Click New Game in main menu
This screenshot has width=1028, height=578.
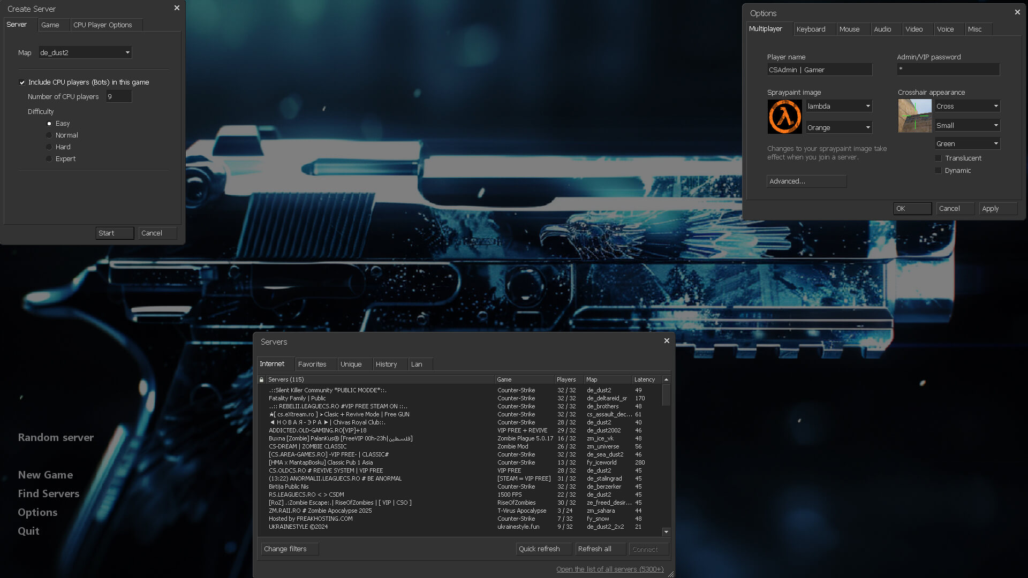tap(46, 475)
